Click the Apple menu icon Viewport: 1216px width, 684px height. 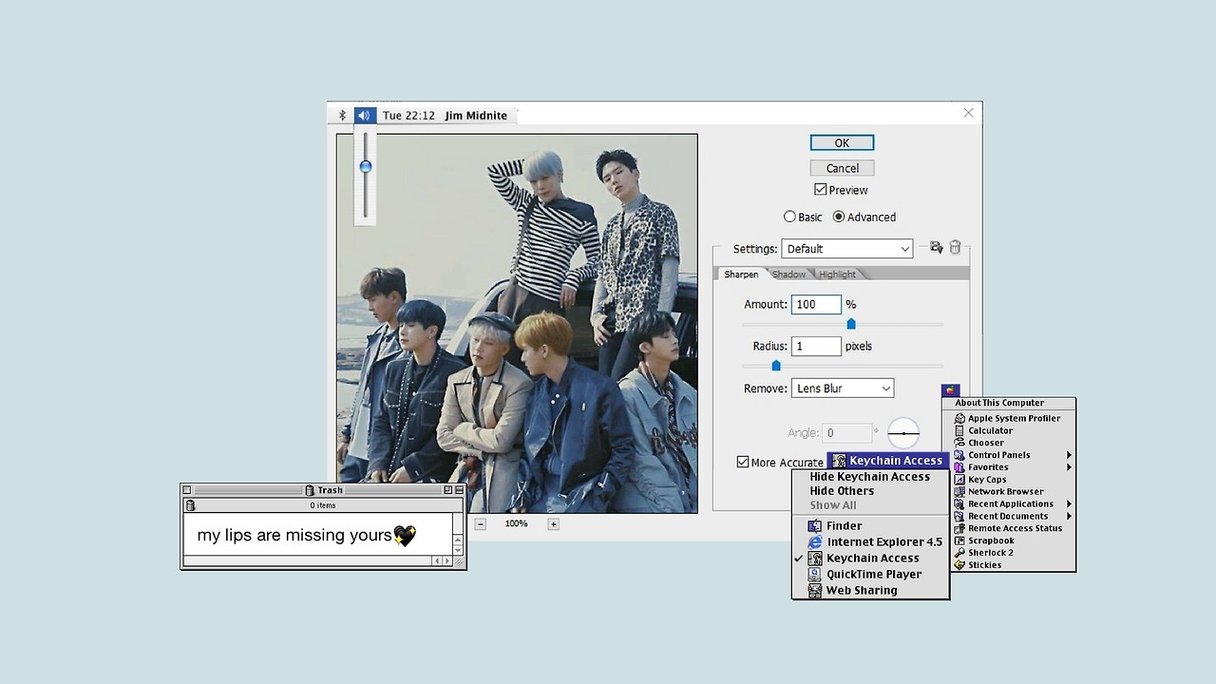950,390
